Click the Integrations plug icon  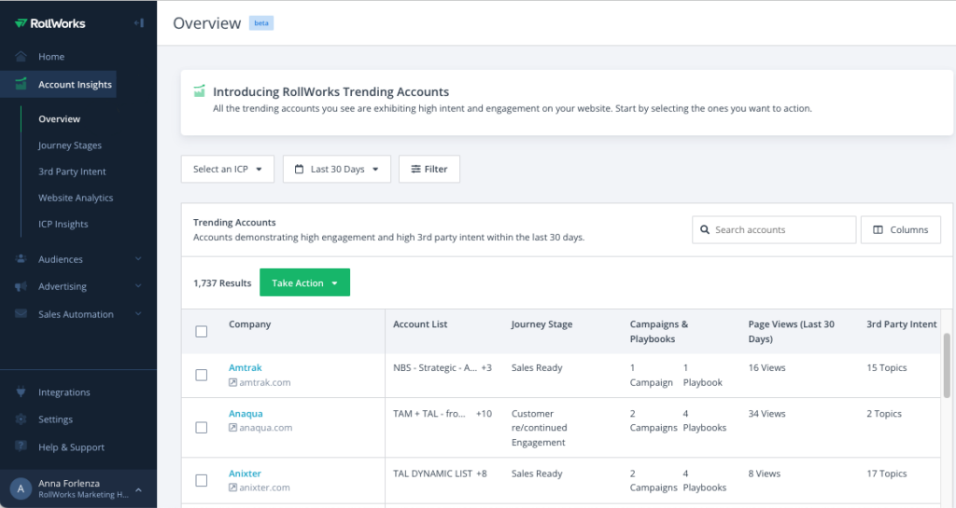point(21,391)
